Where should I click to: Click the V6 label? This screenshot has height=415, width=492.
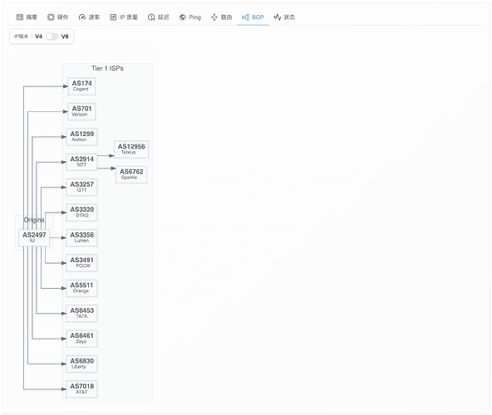click(x=65, y=37)
